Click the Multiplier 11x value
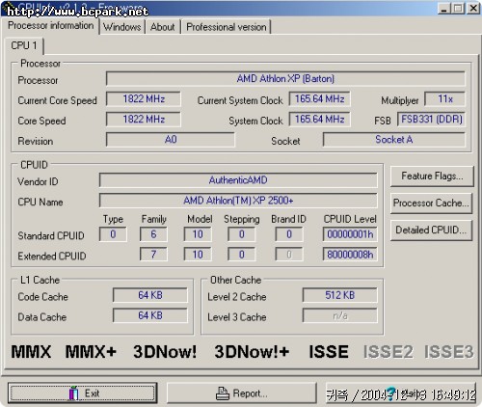 pos(445,99)
